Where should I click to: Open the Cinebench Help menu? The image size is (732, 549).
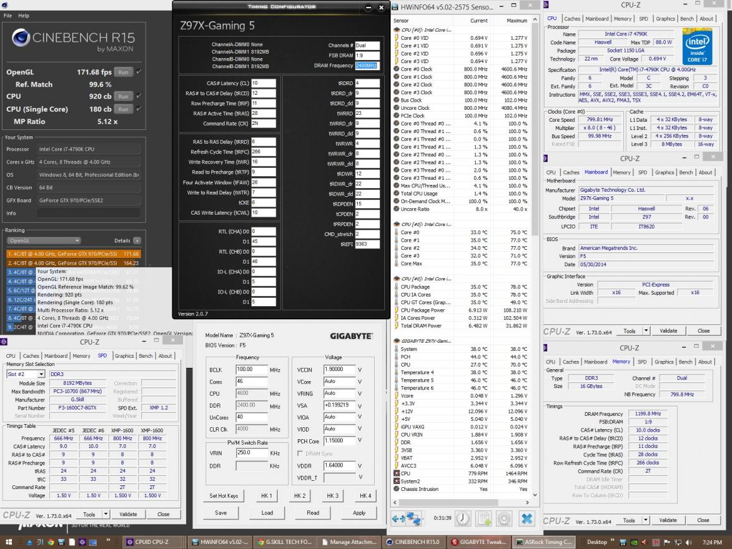(x=24, y=15)
